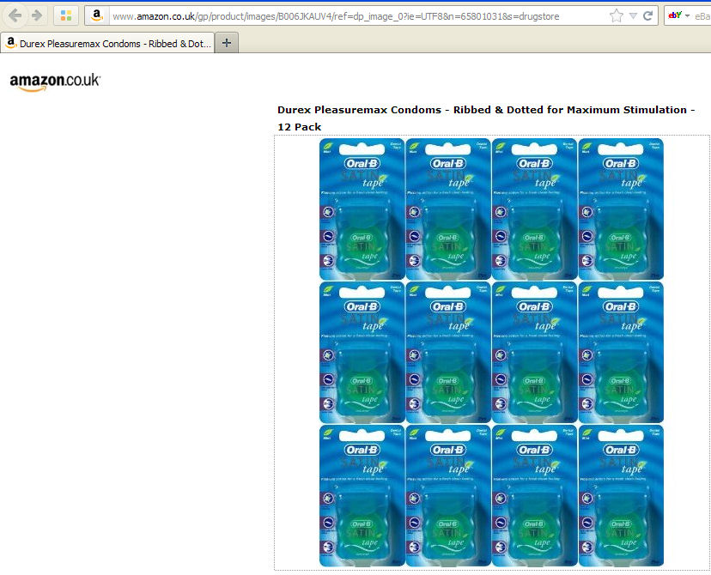The height and width of the screenshot is (575, 711).
Task: Open the URL history dropdown arrow
Action: 633,16
